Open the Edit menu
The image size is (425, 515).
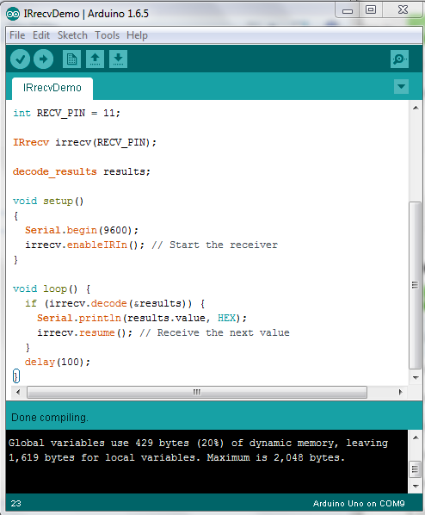pos(41,35)
